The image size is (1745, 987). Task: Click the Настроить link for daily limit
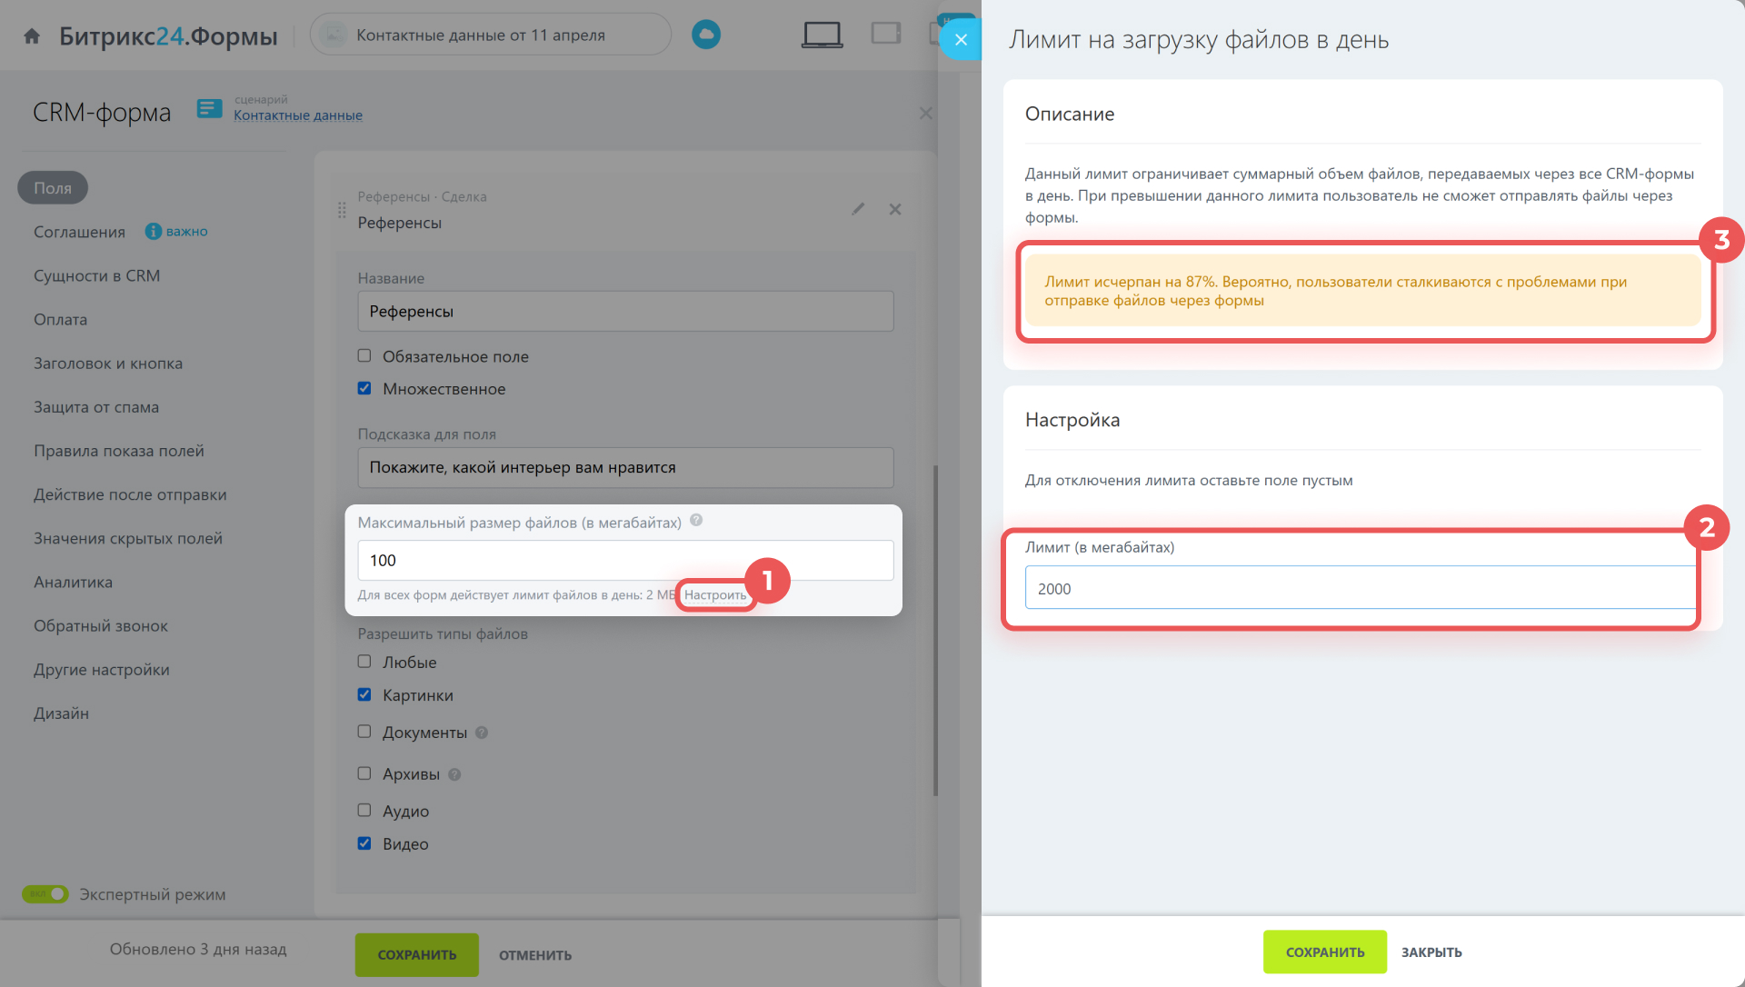tap(715, 595)
